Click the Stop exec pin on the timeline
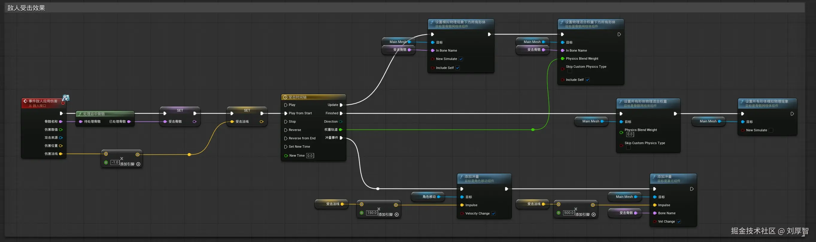 point(286,122)
